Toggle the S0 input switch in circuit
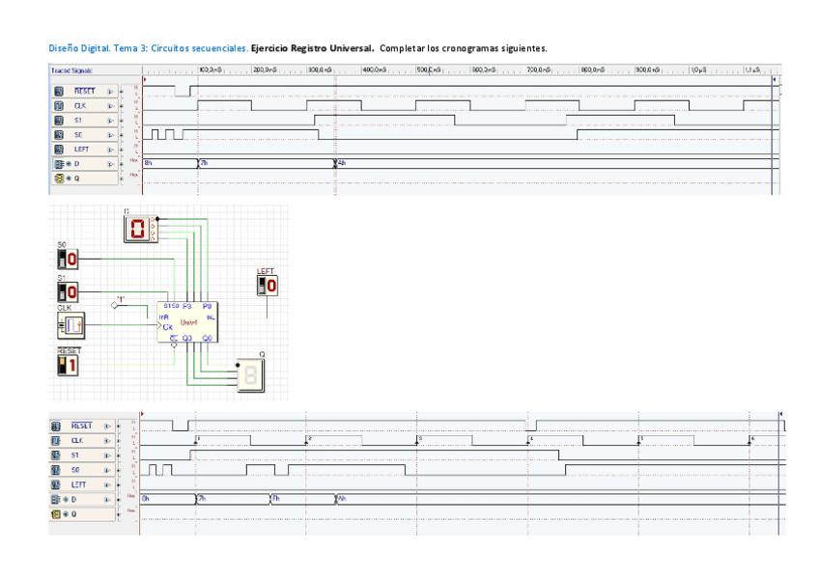The width and height of the screenshot is (819, 578). (x=68, y=259)
